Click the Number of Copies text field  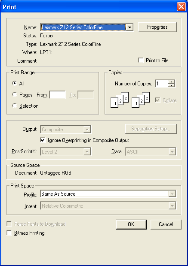(x=162, y=84)
